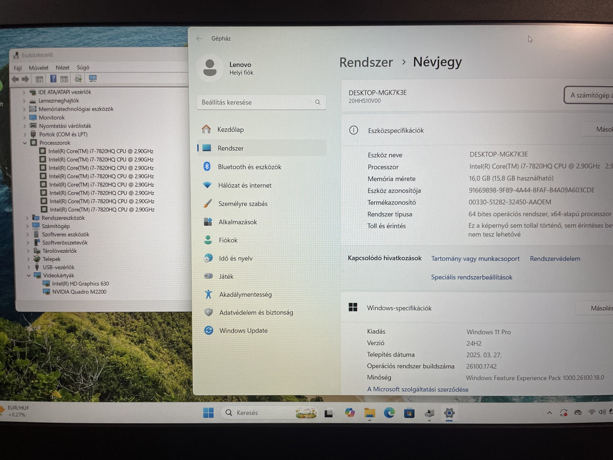Switch to Device Manager taskbar icon
The width and height of the screenshot is (613, 460).
[429, 413]
